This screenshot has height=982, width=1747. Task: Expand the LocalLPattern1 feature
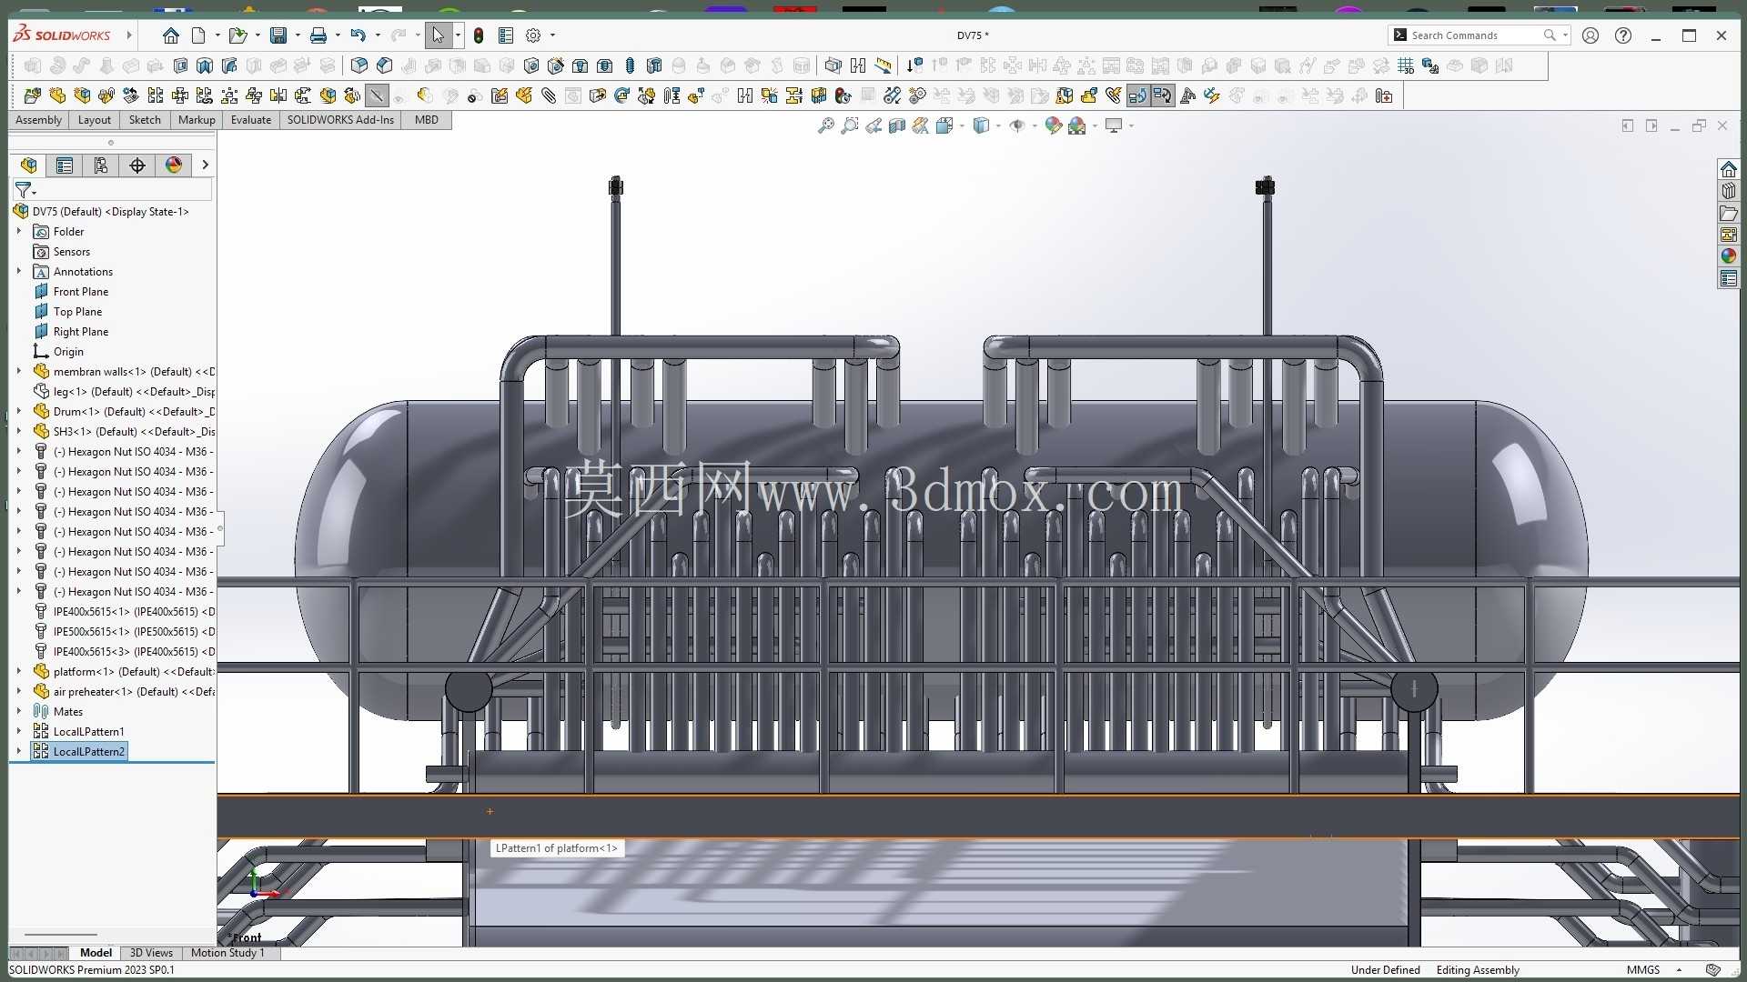(x=19, y=731)
